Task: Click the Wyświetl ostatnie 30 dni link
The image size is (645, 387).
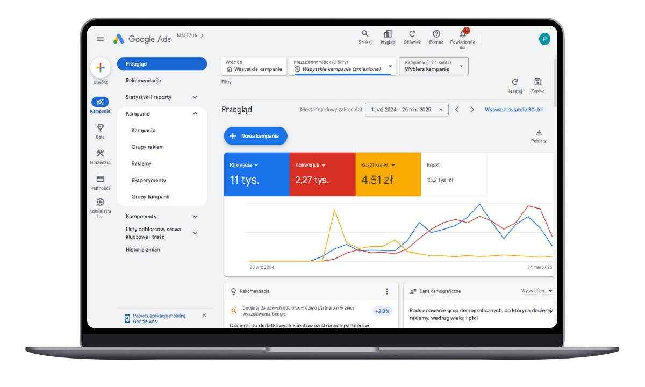Action: [513, 110]
